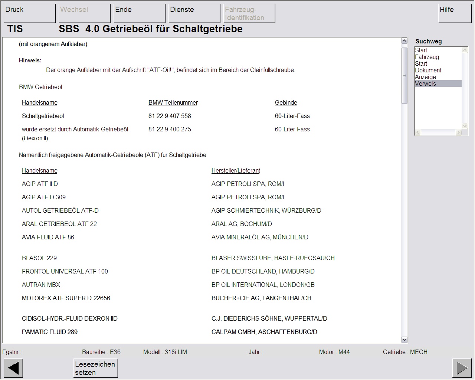Select Fahrzeug in the Suchweg list
The width and height of the screenshot is (475, 380).
click(427, 57)
